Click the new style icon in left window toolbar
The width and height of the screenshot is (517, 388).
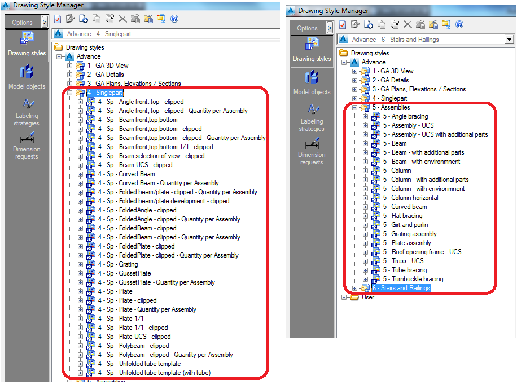click(83, 19)
